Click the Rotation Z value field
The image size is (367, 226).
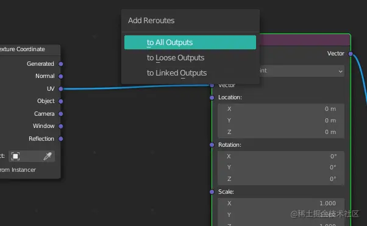click(x=281, y=179)
